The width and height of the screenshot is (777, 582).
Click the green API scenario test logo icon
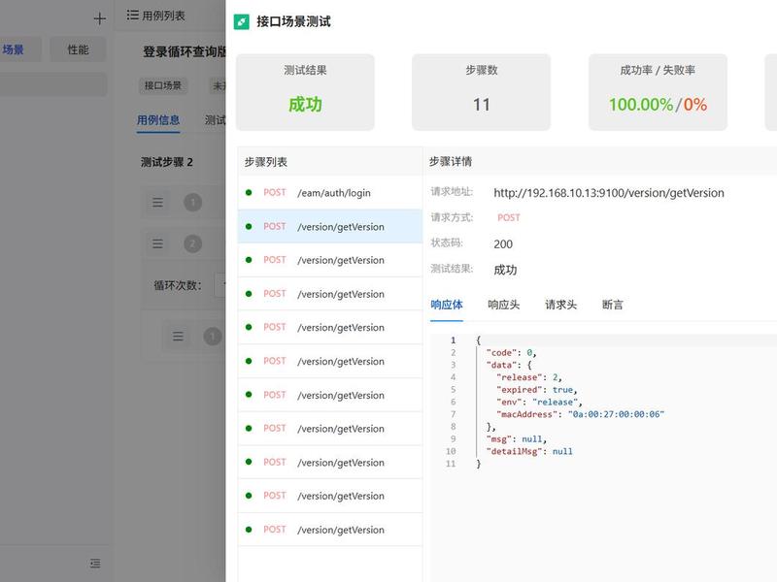coord(241,21)
